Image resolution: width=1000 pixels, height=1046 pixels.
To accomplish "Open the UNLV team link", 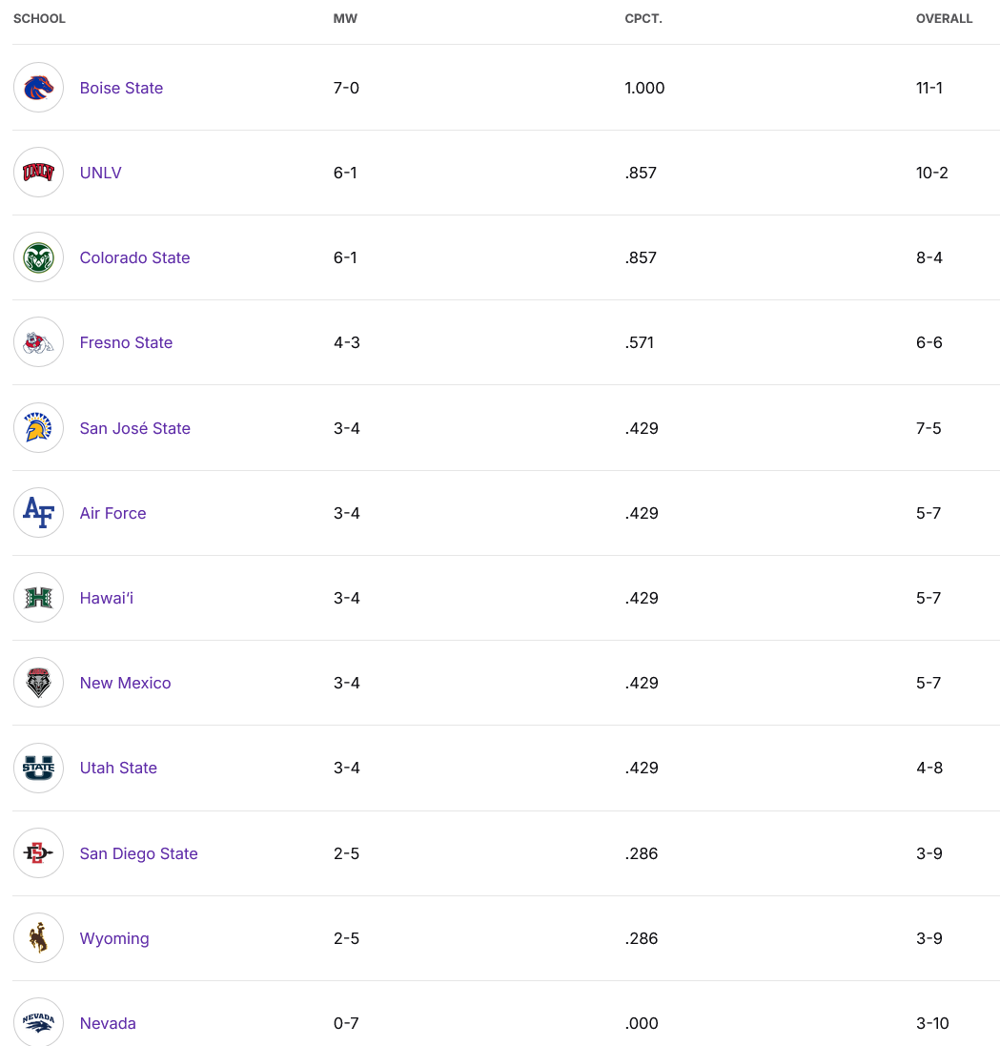I will 100,173.
